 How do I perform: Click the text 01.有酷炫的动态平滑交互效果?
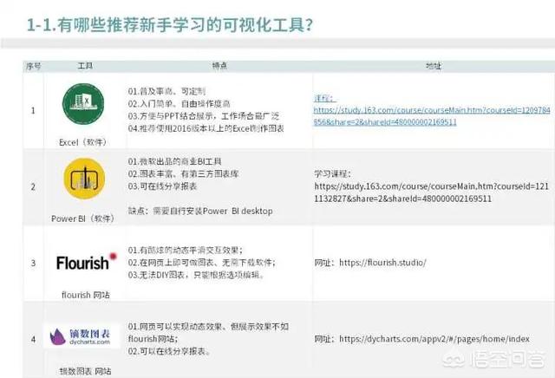tap(185, 251)
